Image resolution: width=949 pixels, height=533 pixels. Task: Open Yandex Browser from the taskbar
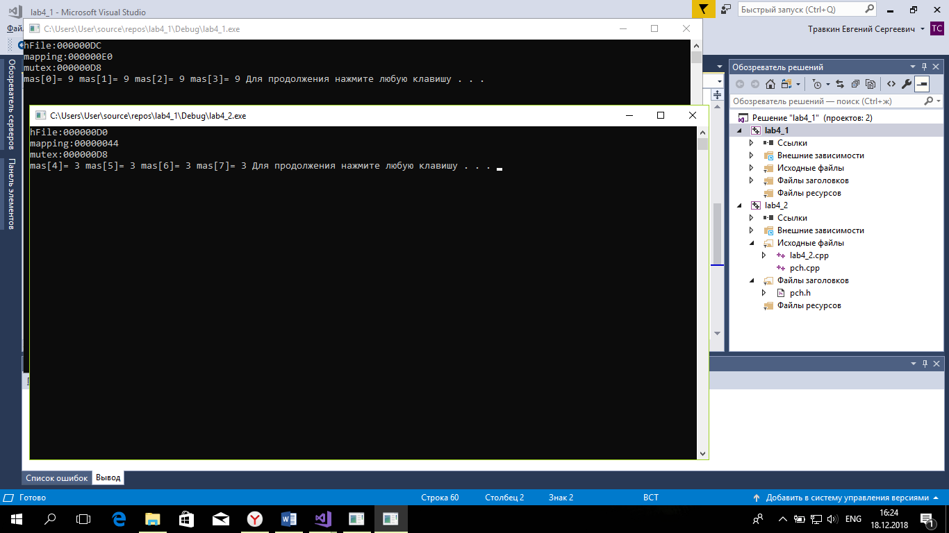[x=256, y=518]
